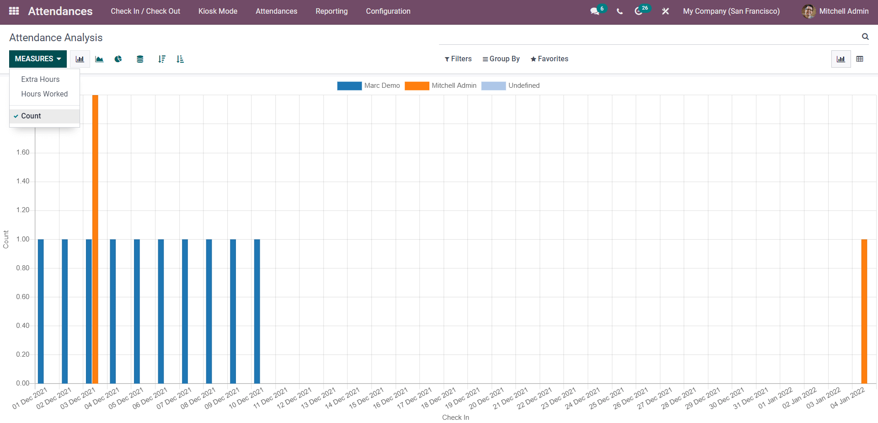Image resolution: width=878 pixels, height=423 pixels.
Task: Open the Configuration menu
Action: 388,11
